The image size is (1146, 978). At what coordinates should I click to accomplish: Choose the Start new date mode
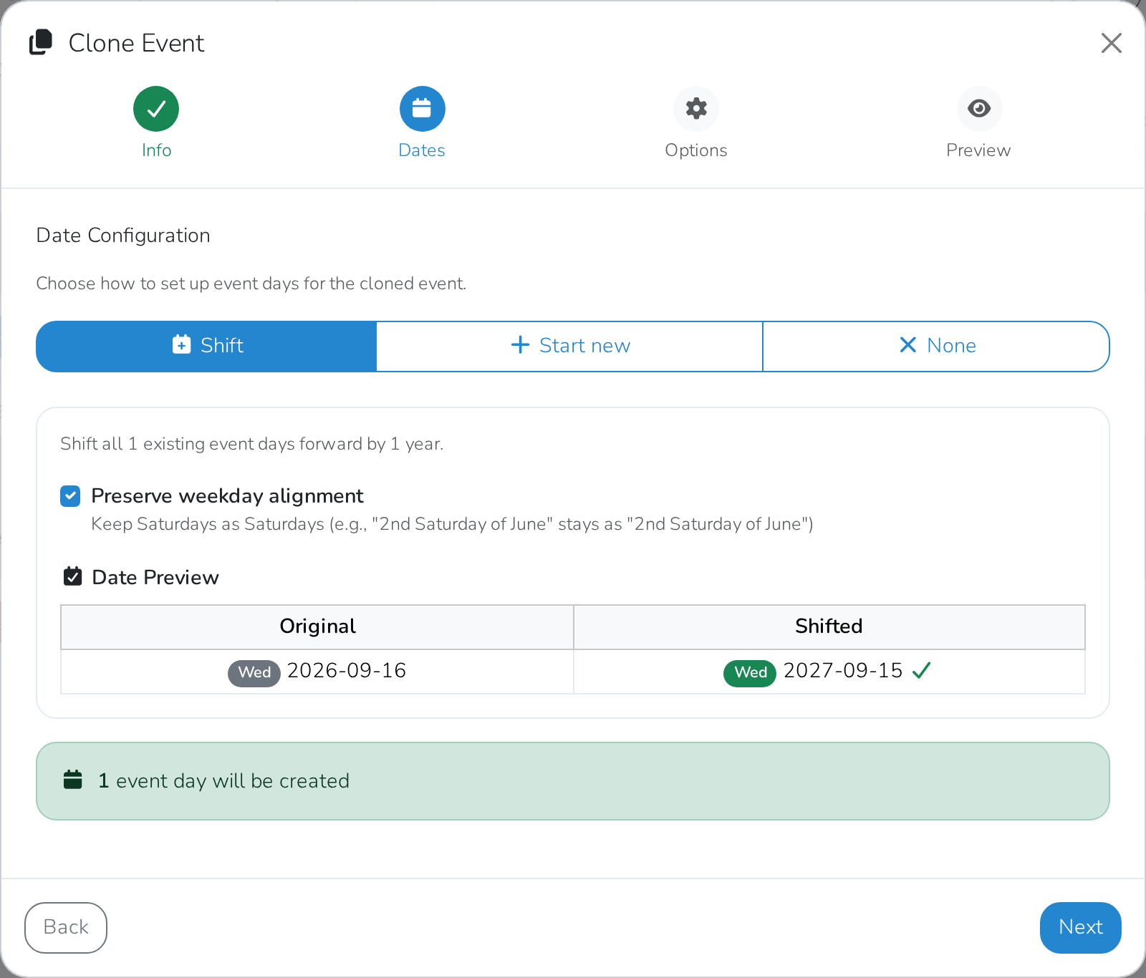569,347
